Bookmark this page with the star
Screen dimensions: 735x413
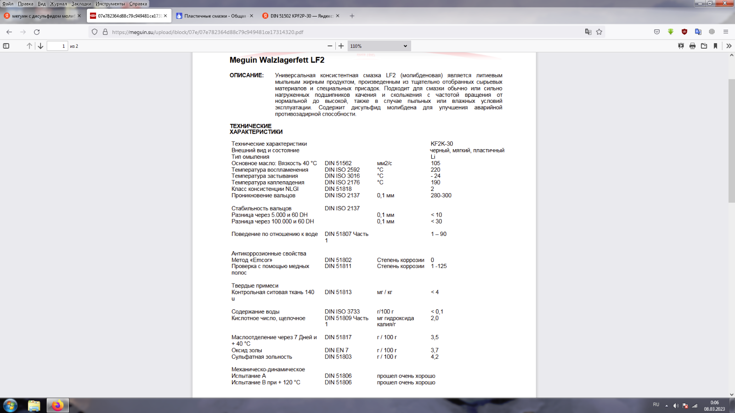tap(599, 32)
